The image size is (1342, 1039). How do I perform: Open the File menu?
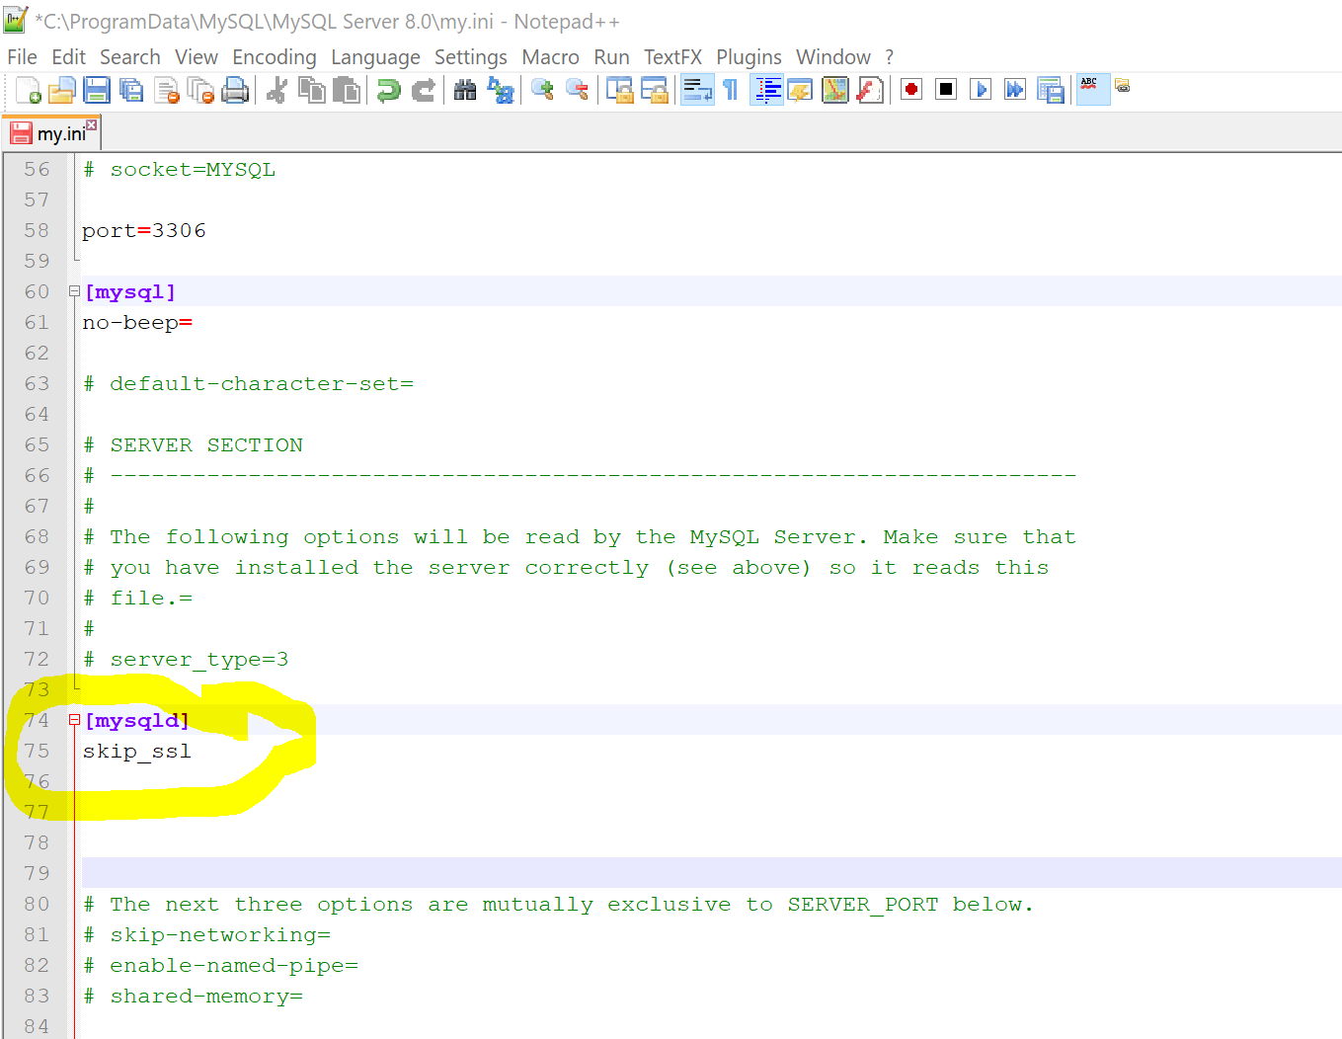[22, 57]
